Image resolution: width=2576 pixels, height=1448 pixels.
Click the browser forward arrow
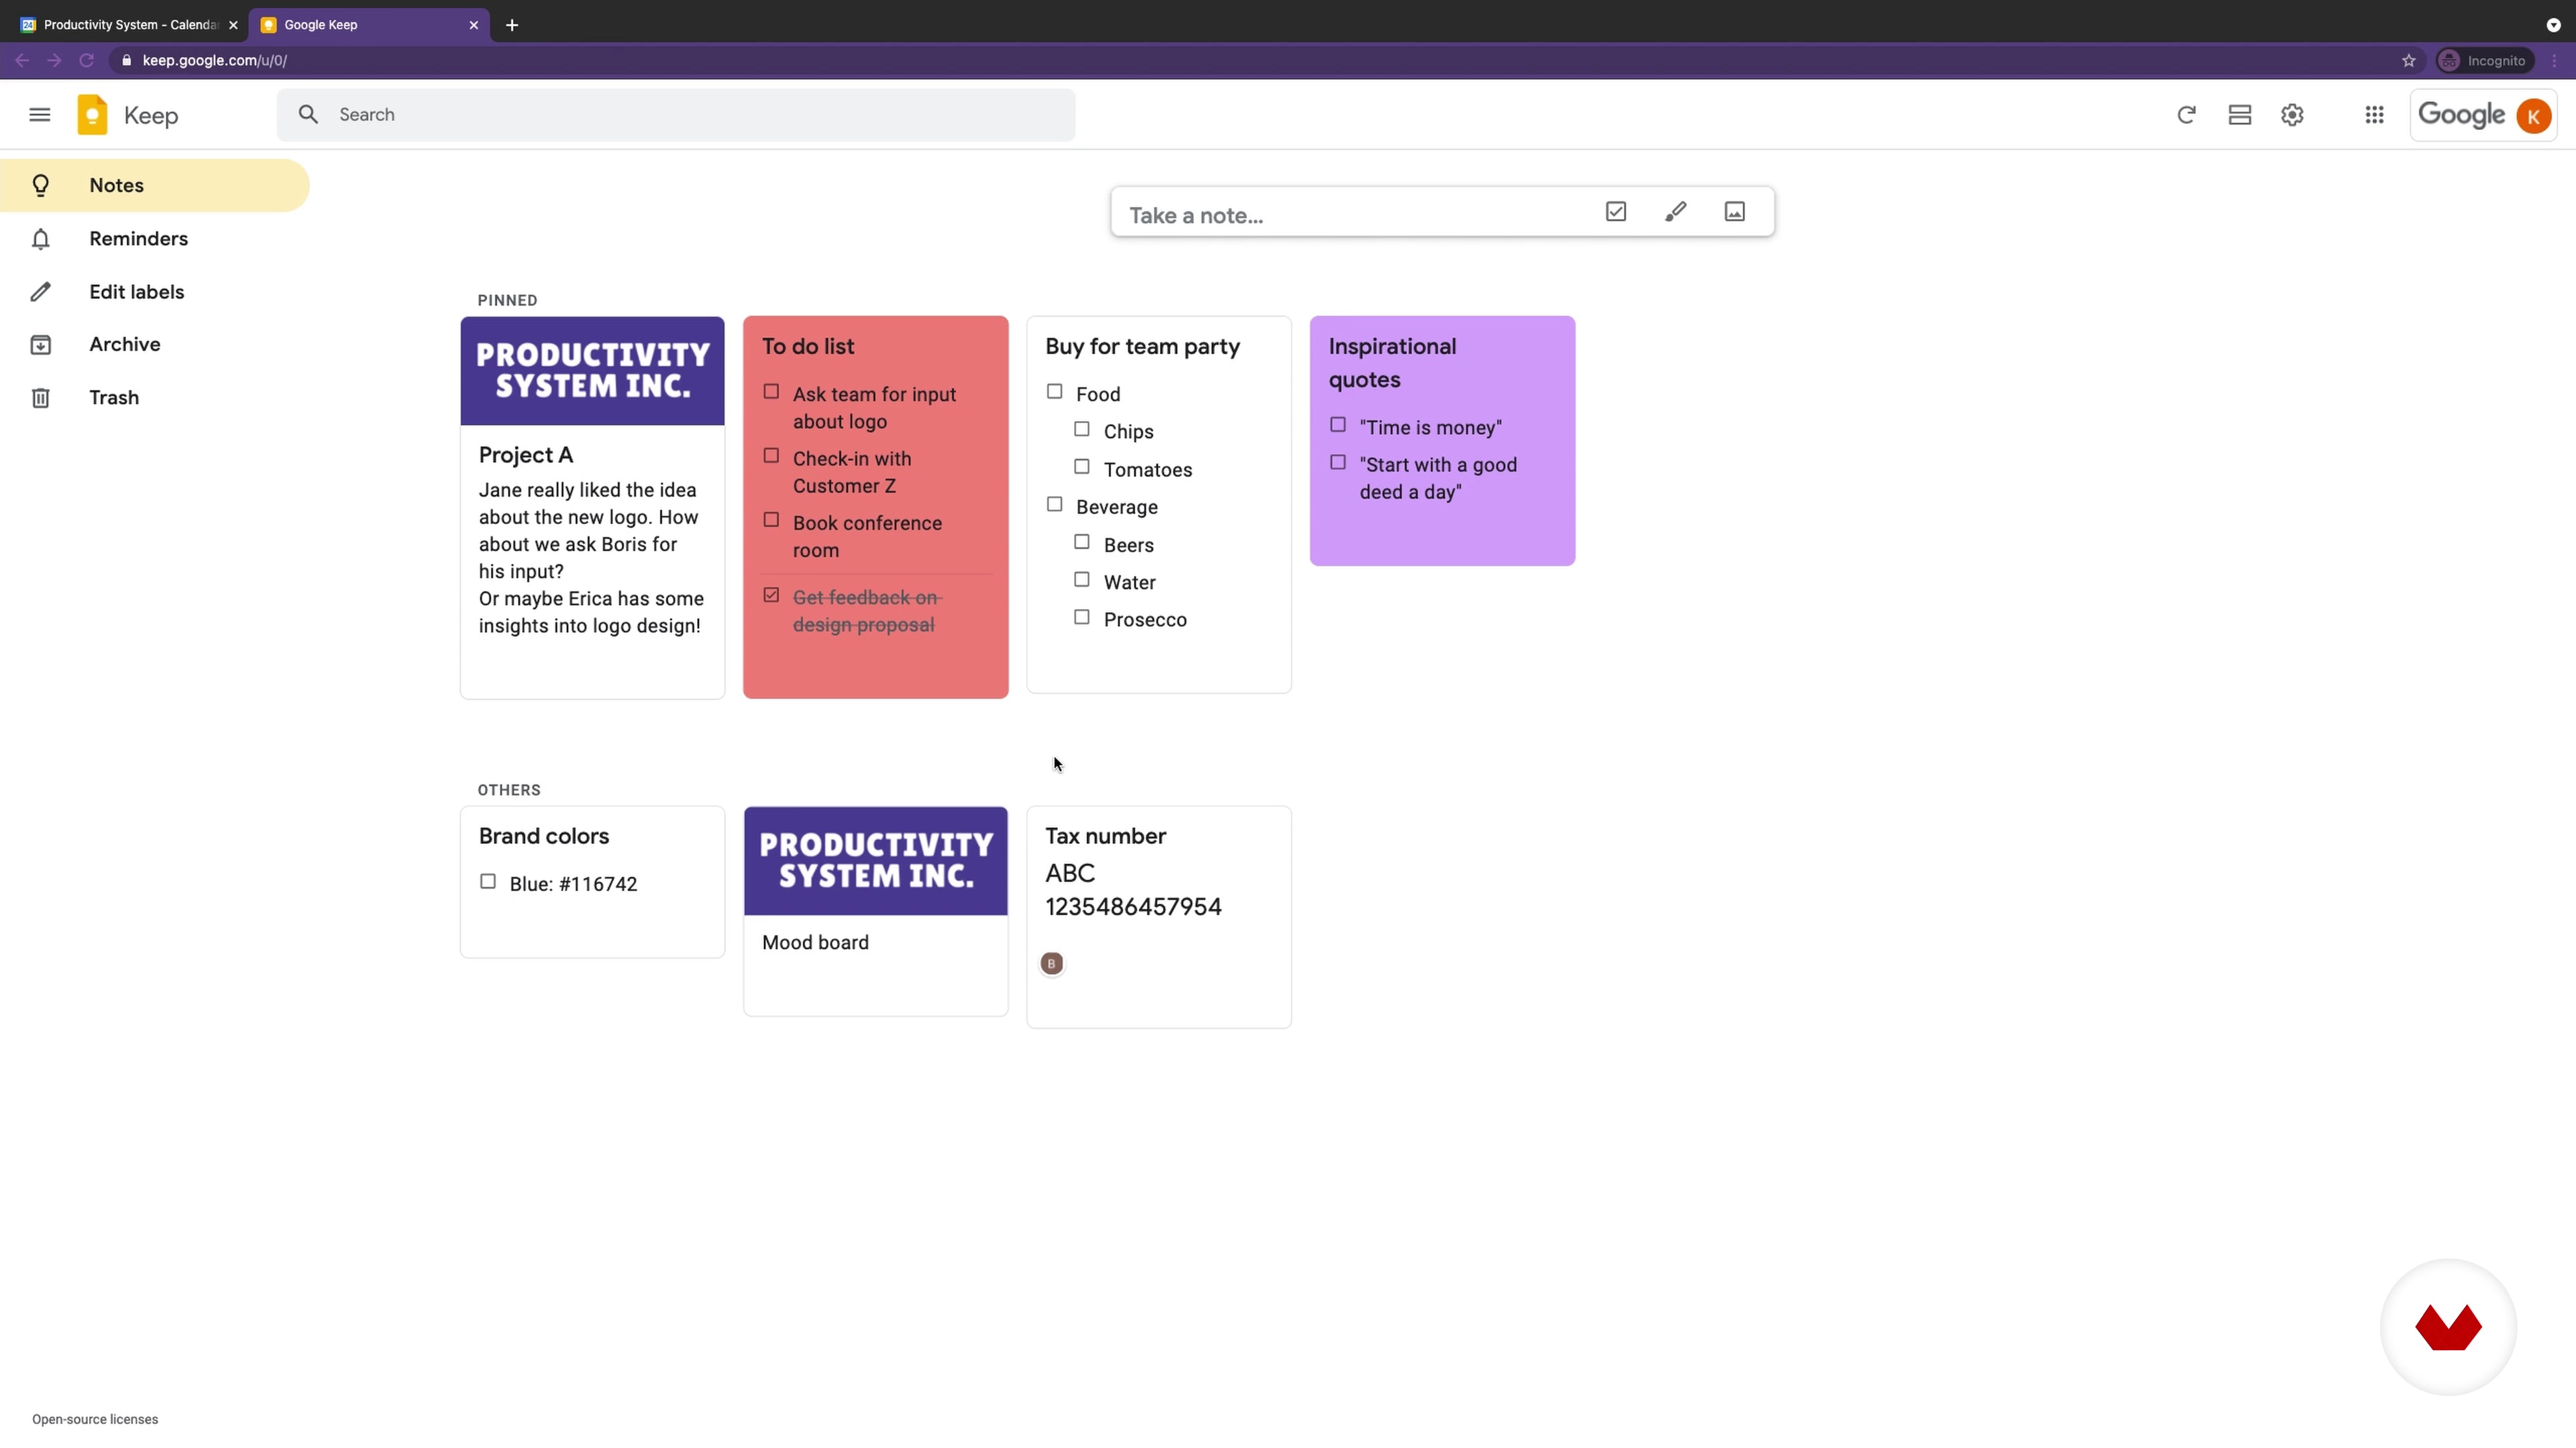(54, 61)
